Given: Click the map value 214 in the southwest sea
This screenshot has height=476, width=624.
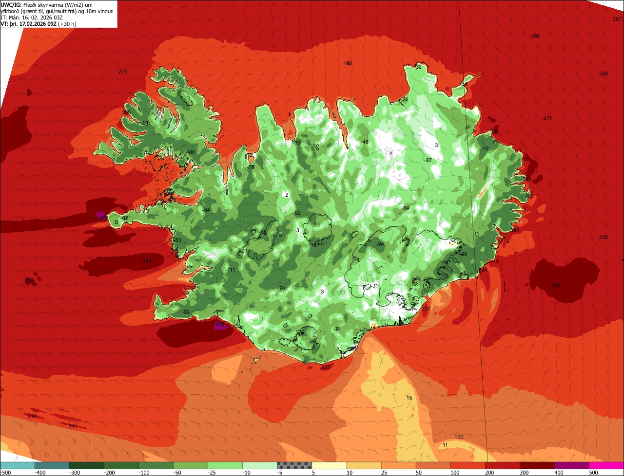Looking at the screenshot, I should tap(32, 416).
